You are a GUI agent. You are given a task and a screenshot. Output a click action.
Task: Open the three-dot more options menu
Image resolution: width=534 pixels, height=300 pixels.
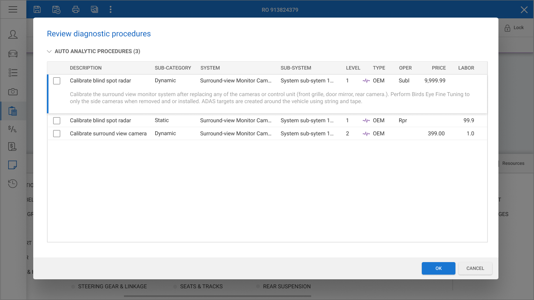point(111,9)
